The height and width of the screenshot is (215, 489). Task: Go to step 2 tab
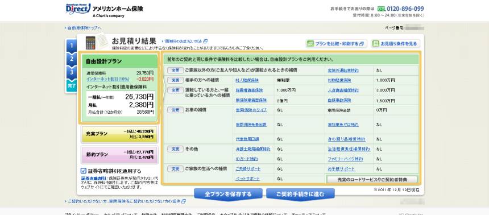point(72,59)
